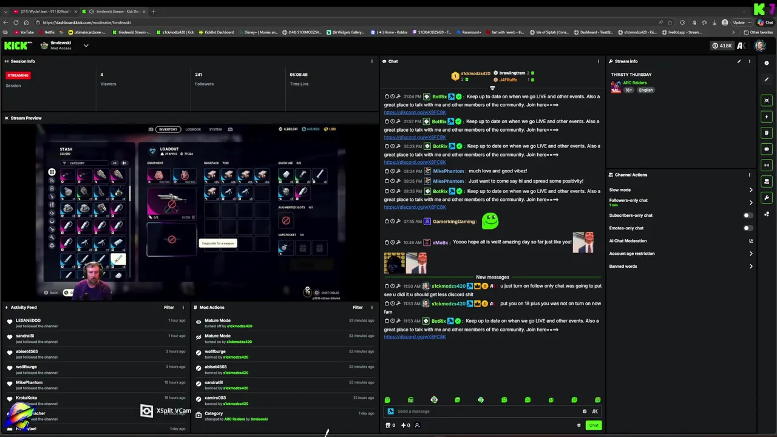
Task: Open the info icon in right sidebar
Action: coord(767,63)
